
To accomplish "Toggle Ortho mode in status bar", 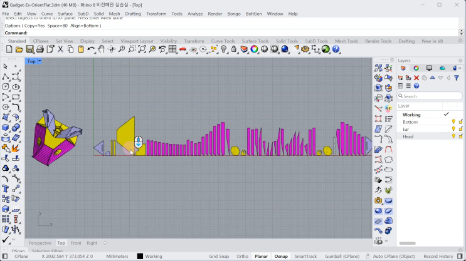I will click(x=242, y=256).
